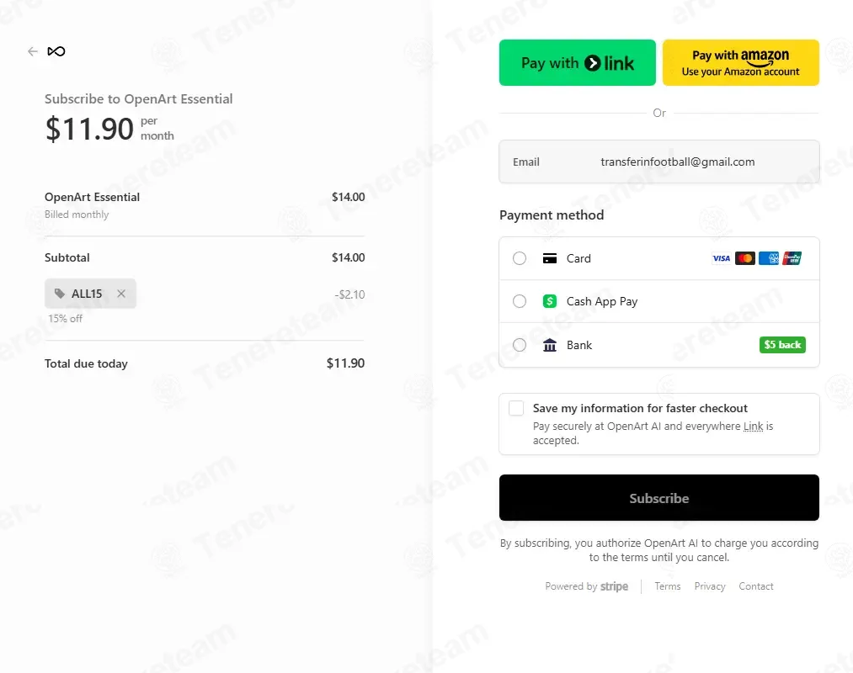The height and width of the screenshot is (673, 853).
Task: Click the Email field
Action: pos(677,162)
